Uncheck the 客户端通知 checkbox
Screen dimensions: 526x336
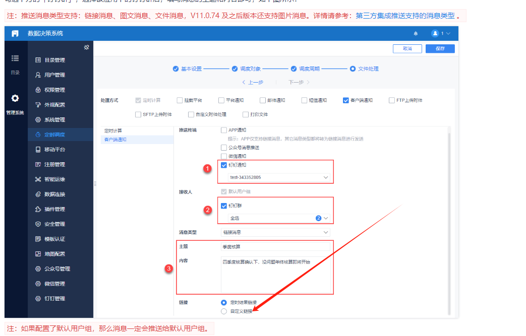[x=346, y=100]
